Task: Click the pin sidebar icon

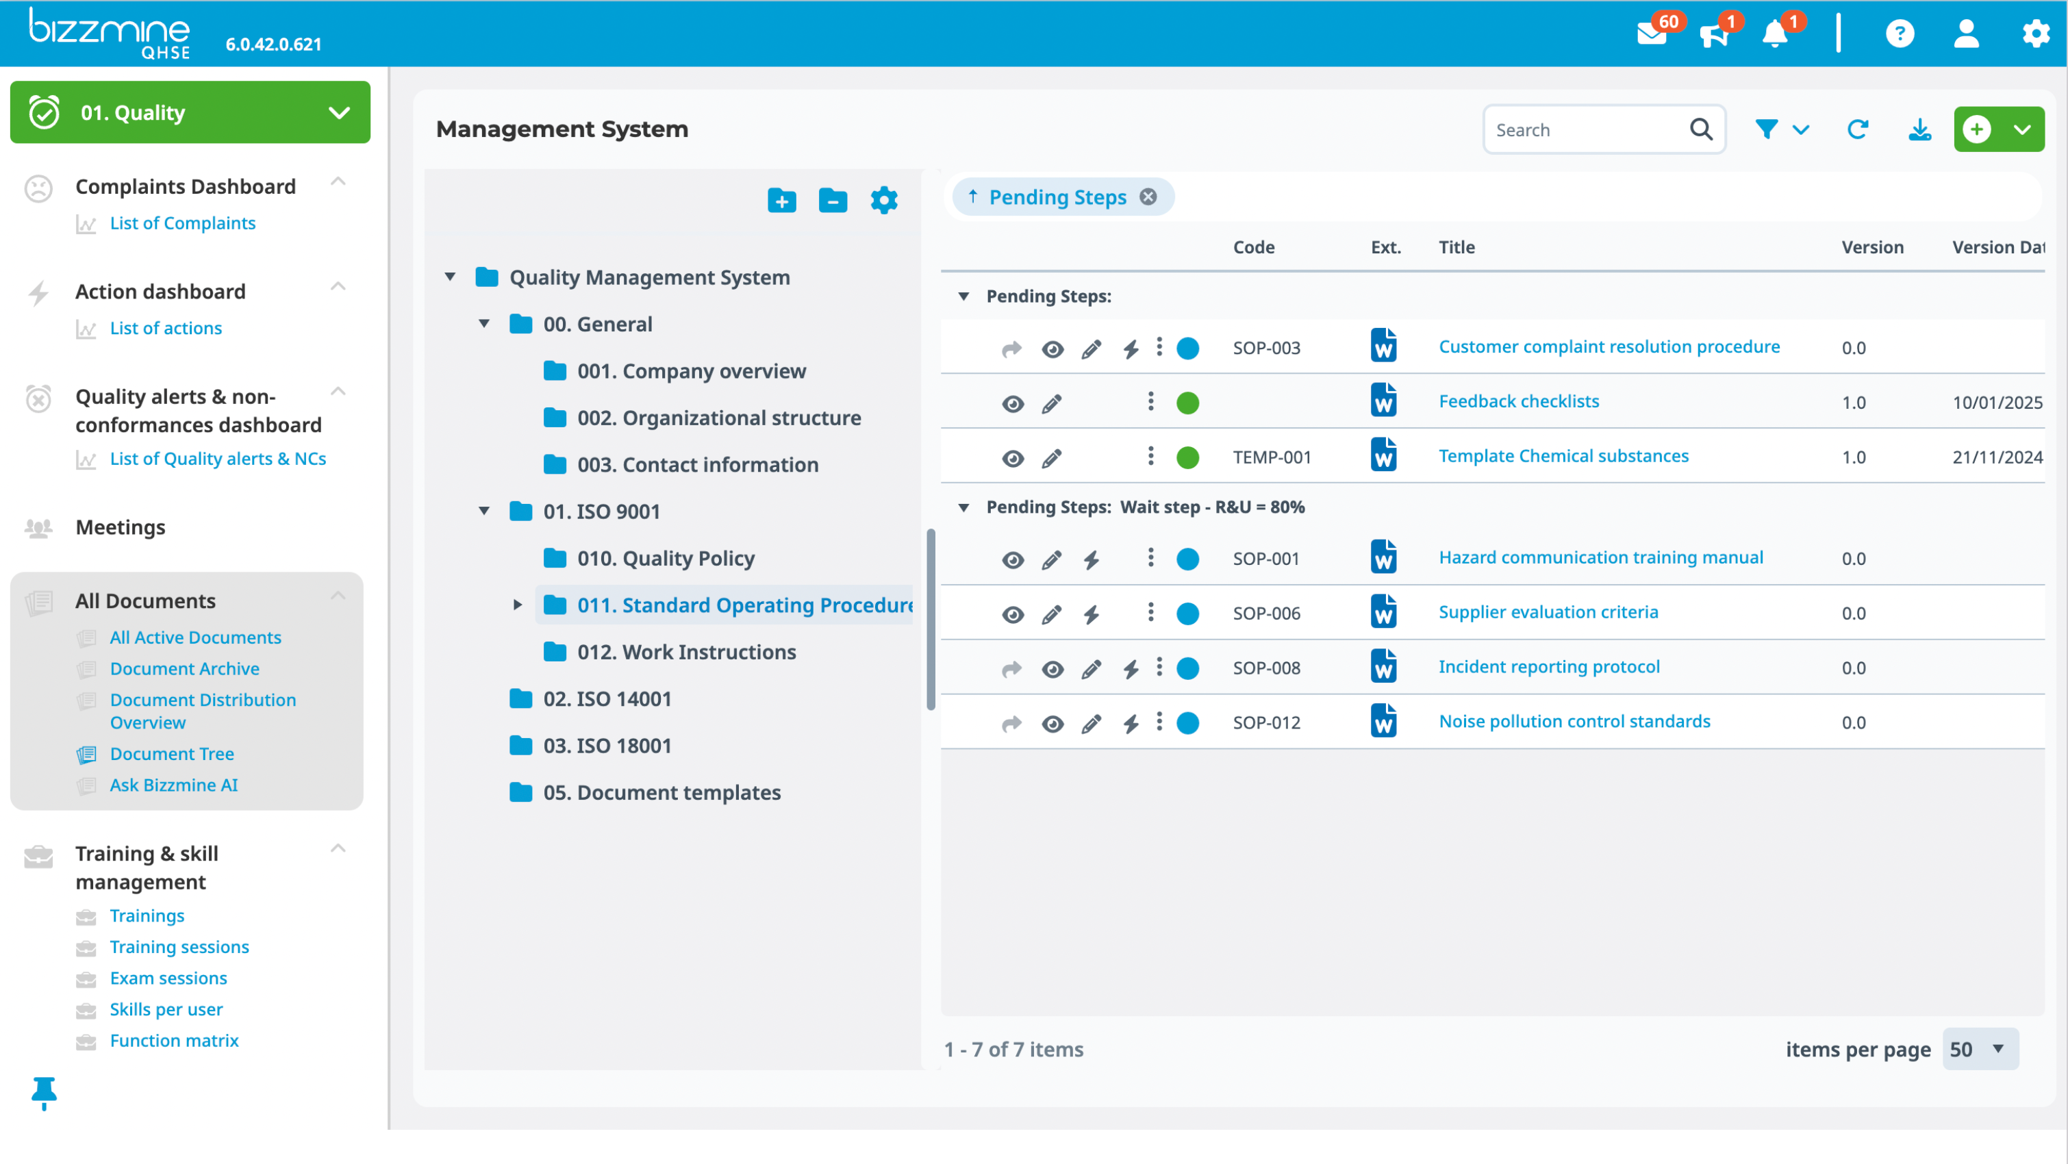Action: 43,1091
